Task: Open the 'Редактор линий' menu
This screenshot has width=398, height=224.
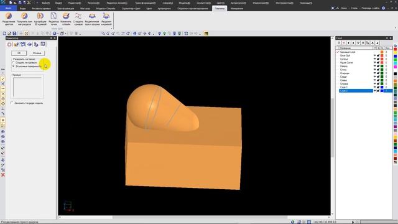Action: 117,3
